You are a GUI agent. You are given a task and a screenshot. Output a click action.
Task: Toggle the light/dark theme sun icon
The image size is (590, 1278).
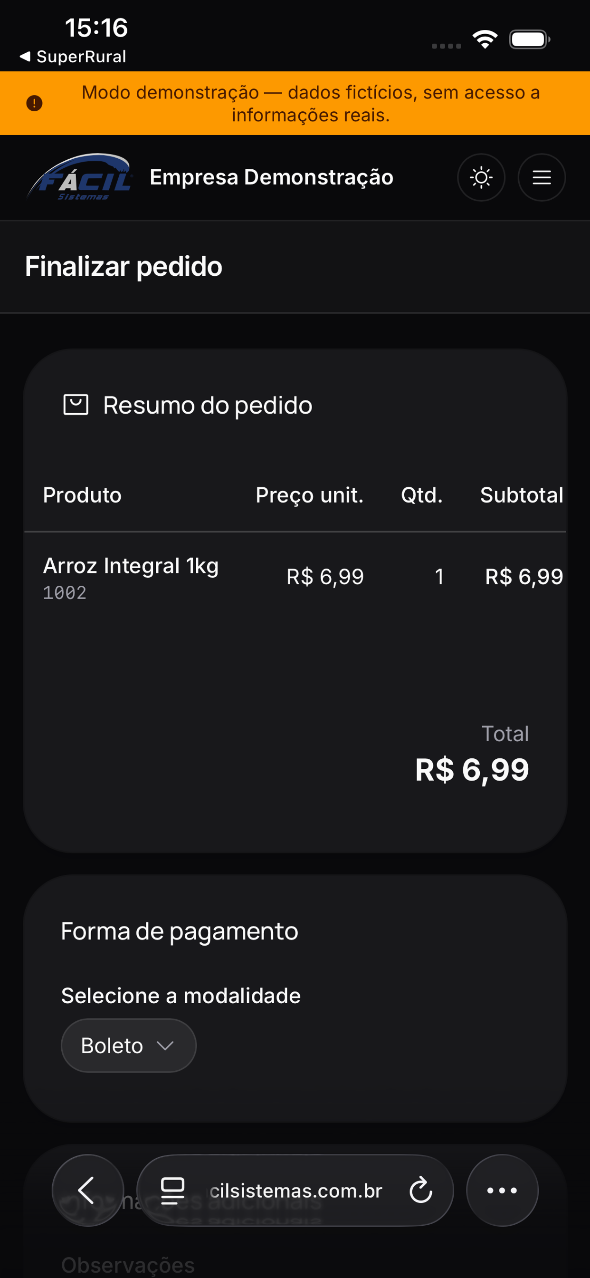[x=481, y=177]
